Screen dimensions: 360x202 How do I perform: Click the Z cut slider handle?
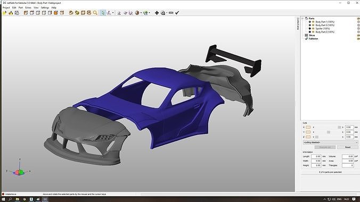click(x=317, y=137)
